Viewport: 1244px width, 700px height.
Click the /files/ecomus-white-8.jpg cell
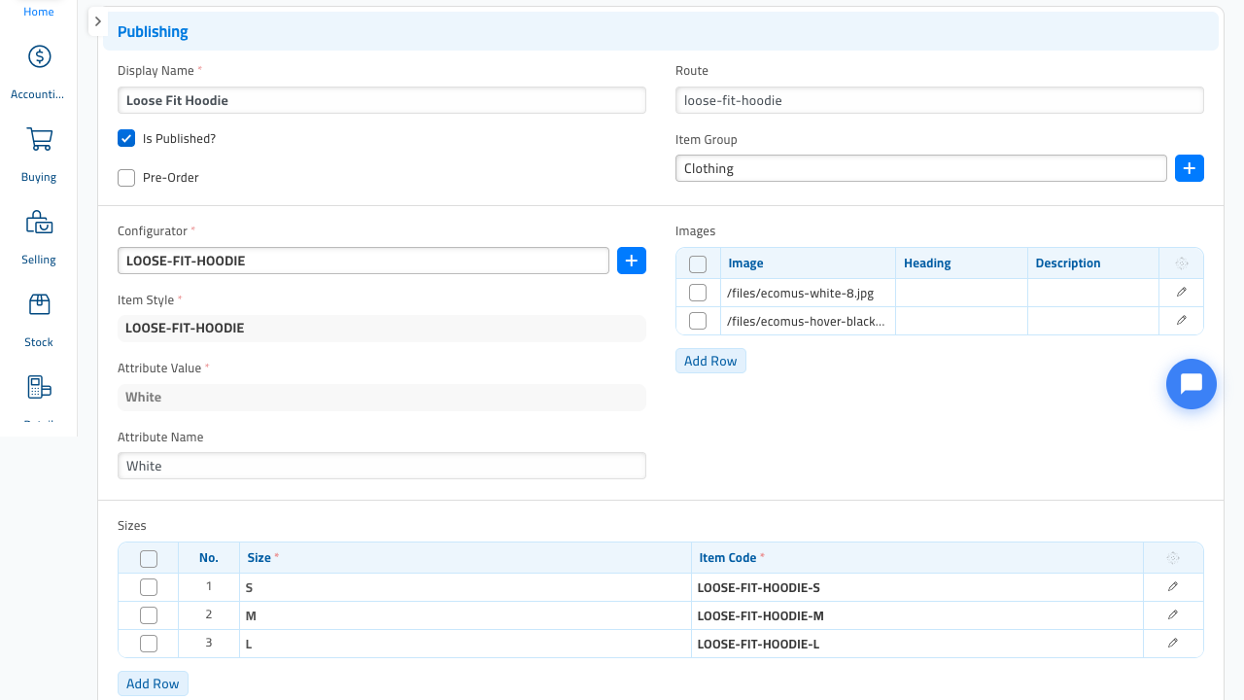point(808,293)
